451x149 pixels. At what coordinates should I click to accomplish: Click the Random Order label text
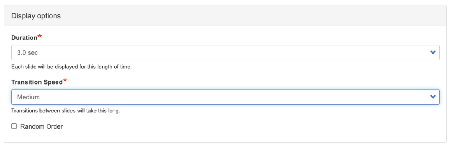coord(41,126)
